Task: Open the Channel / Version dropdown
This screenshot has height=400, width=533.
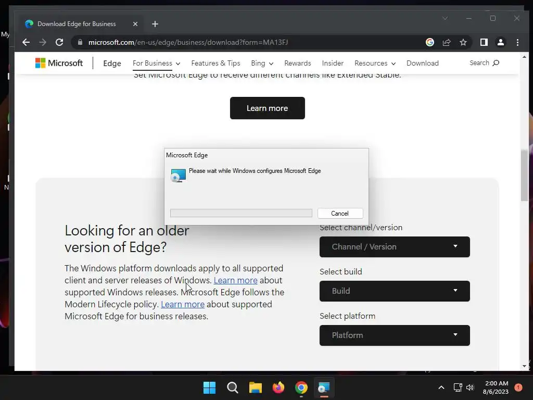Action: (x=395, y=247)
